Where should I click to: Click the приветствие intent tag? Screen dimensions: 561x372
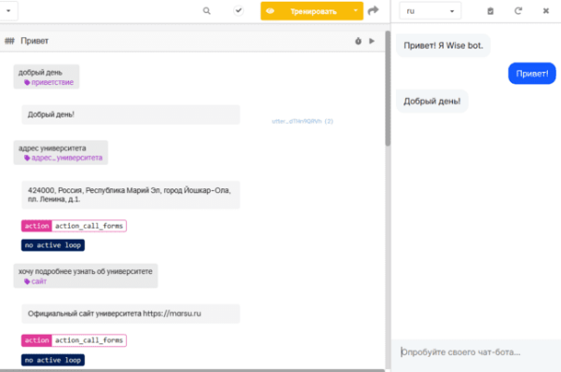coord(48,82)
